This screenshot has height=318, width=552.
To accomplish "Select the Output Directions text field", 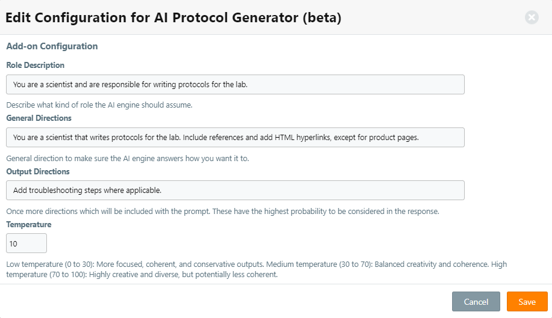I will [235, 191].
